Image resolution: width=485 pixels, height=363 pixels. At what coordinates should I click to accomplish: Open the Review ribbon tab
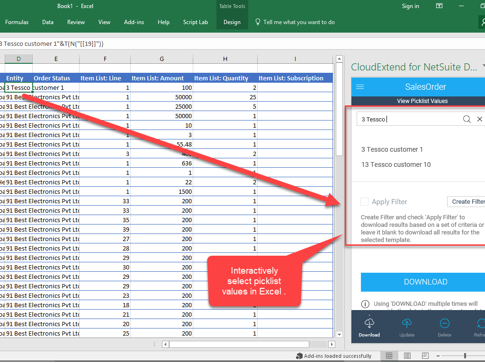(76, 22)
